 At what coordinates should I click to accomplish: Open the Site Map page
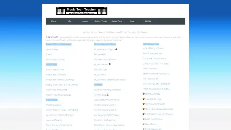pos(148,21)
